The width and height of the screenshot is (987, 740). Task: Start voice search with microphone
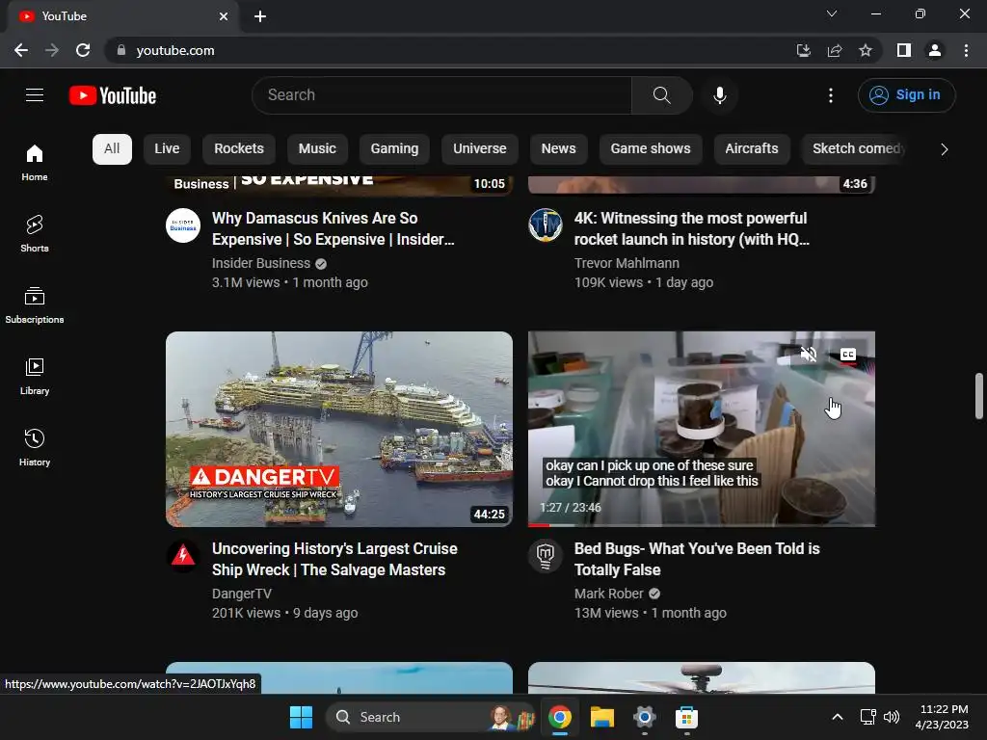[719, 95]
